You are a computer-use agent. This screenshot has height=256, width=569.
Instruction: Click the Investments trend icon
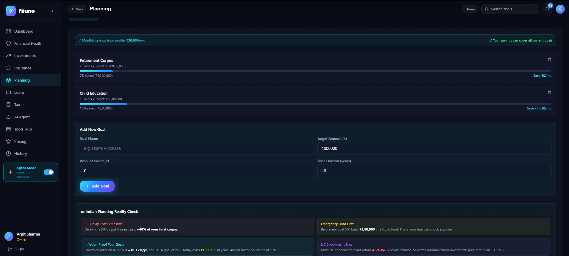8,55
